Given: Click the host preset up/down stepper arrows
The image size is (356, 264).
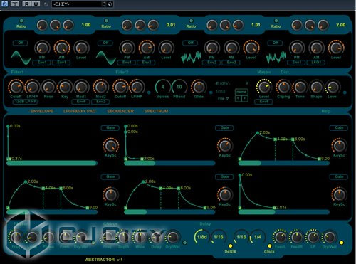Looking at the screenshot, I should (105, 4).
